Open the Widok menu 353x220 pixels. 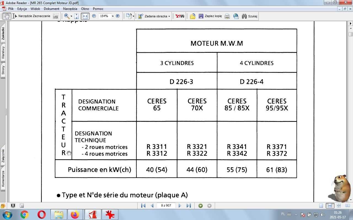35,9
